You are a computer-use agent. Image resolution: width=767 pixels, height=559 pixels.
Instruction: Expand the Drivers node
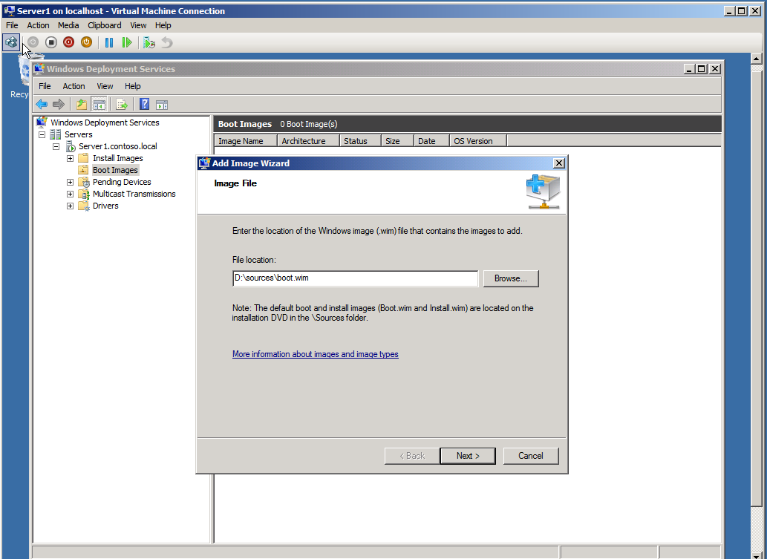click(71, 206)
